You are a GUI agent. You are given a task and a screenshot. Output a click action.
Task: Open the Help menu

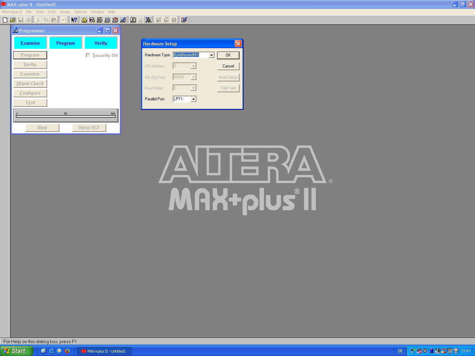[x=112, y=12]
